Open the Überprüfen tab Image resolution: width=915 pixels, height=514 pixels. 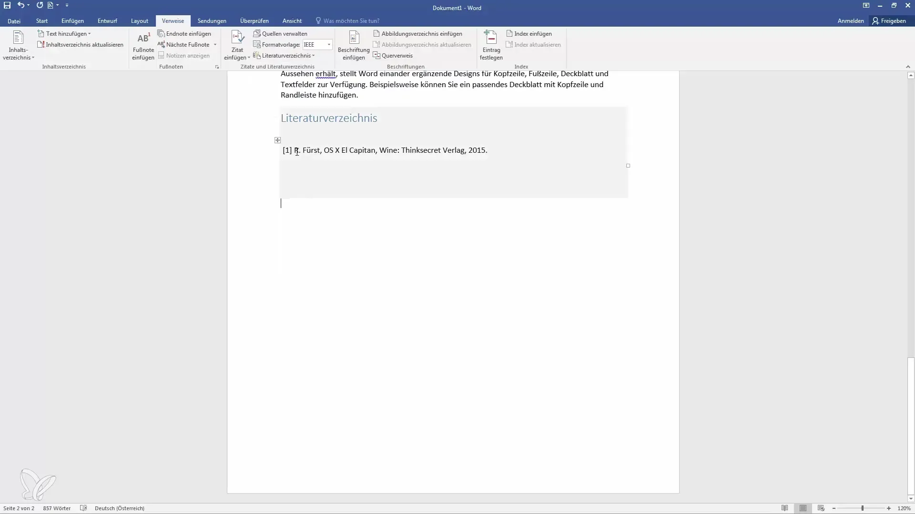254,21
